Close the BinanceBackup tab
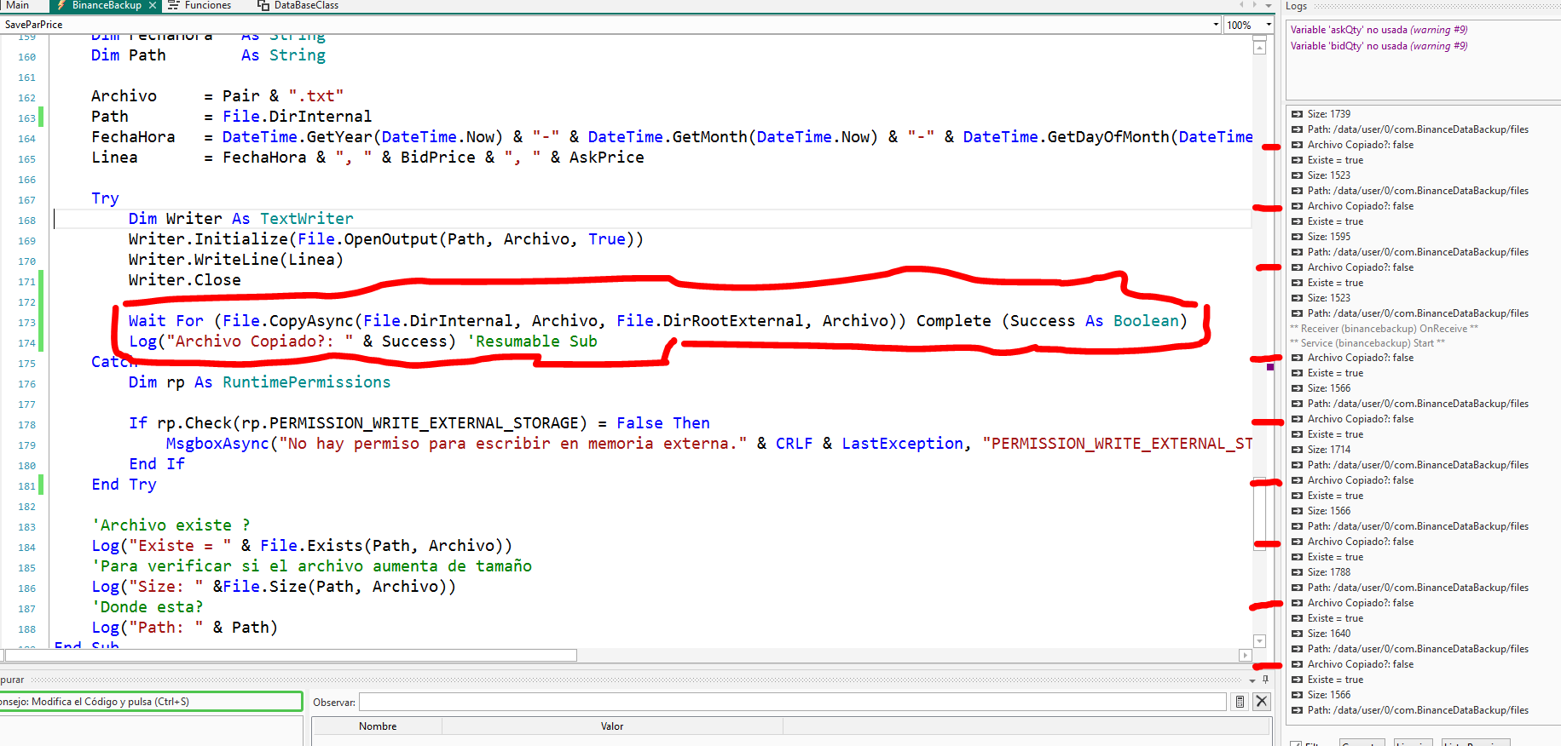 tap(153, 5)
